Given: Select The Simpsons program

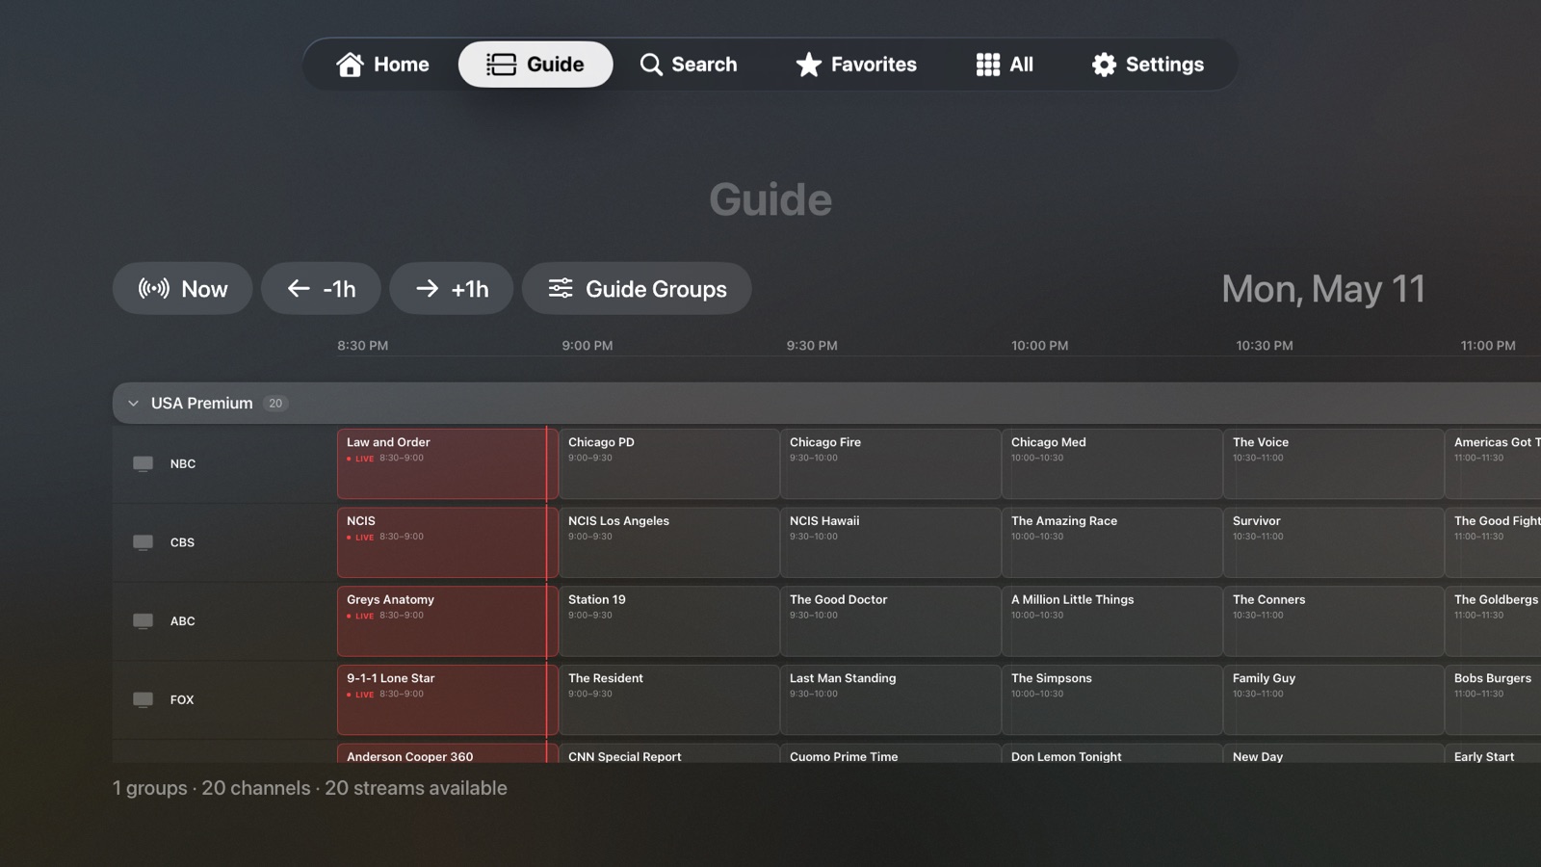Looking at the screenshot, I should click(x=1112, y=699).
